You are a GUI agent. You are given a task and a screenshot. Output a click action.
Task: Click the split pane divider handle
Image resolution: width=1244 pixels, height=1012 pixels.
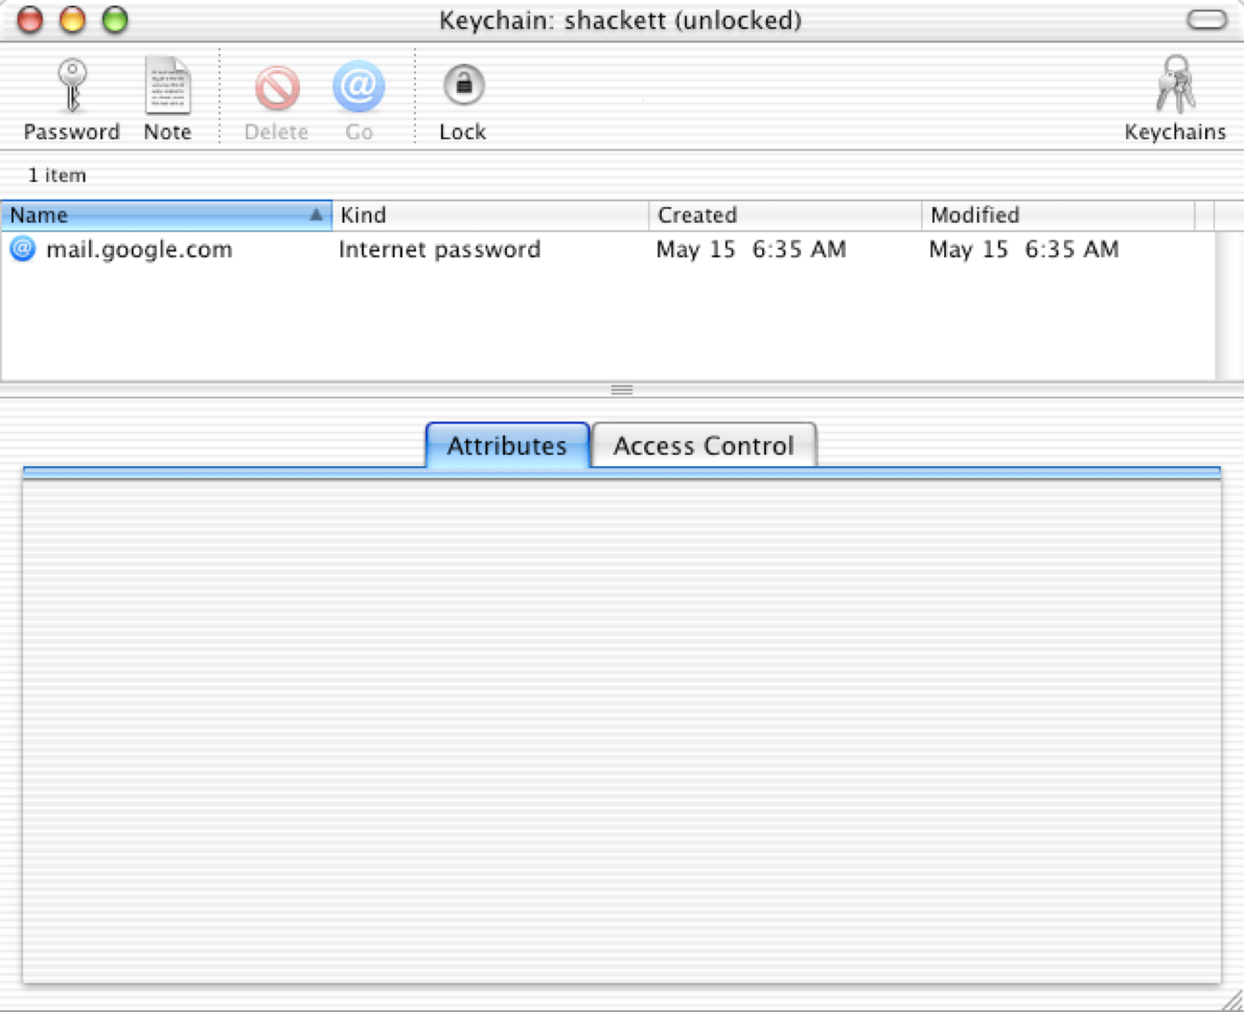click(622, 390)
